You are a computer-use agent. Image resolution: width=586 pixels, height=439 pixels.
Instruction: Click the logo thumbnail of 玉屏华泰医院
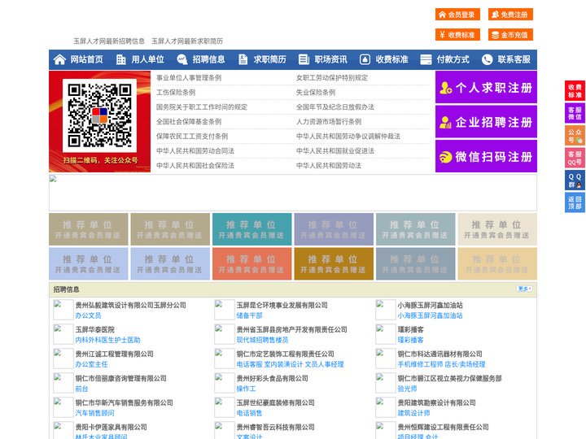63,334
